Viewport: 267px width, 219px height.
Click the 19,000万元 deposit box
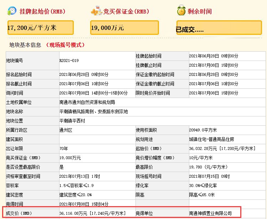(124, 27)
